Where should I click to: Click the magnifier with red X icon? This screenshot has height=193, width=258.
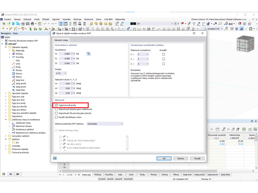240,24
